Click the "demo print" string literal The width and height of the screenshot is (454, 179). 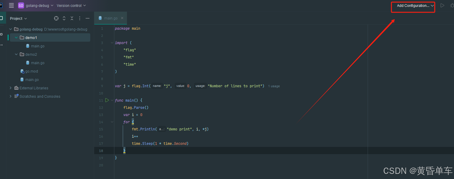[x=179, y=129]
